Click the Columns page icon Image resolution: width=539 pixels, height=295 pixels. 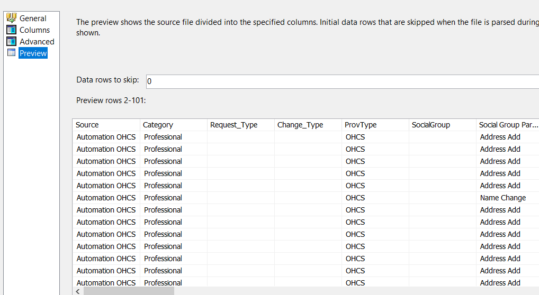point(11,30)
